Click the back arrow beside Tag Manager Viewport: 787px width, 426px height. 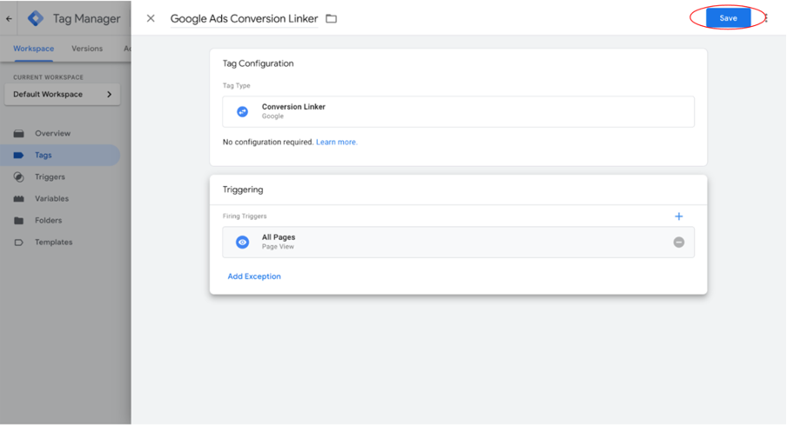10,18
